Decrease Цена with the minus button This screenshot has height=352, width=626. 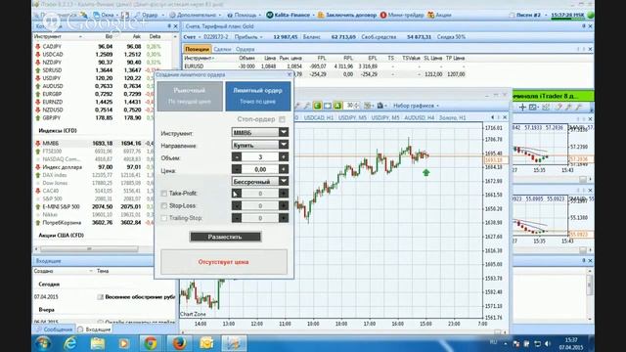tap(237, 169)
